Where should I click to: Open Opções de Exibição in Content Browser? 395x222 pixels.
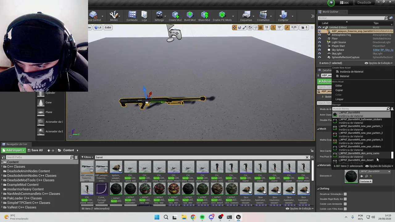pos(300,208)
